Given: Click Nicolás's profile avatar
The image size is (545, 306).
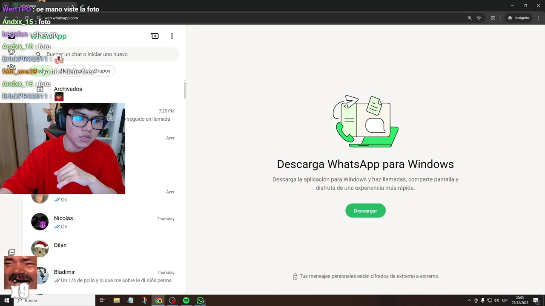Looking at the screenshot, I should [x=40, y=222].
